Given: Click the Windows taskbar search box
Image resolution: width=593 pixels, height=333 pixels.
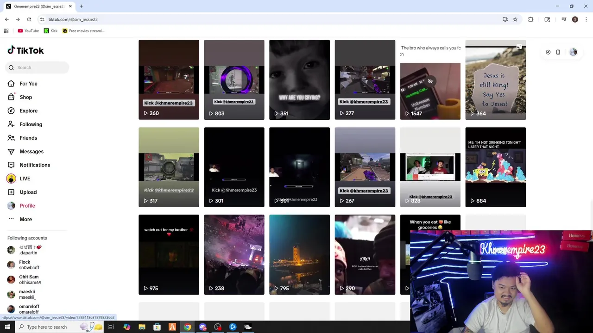Looking at the screenshot, I should point(59,327).
